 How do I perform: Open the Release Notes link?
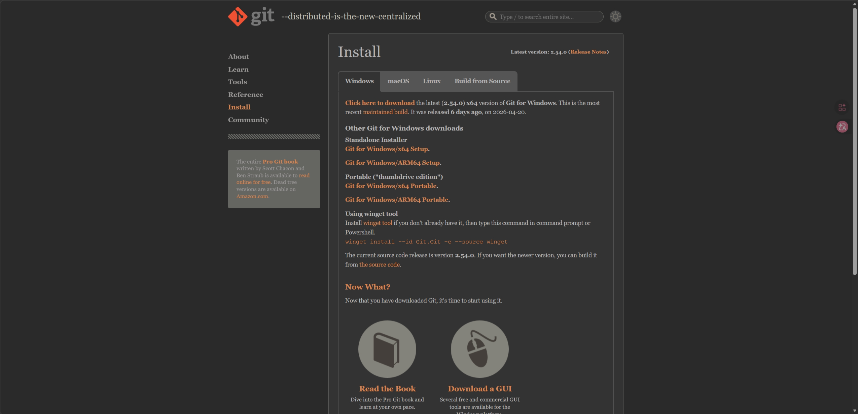[x=588, y=52]
